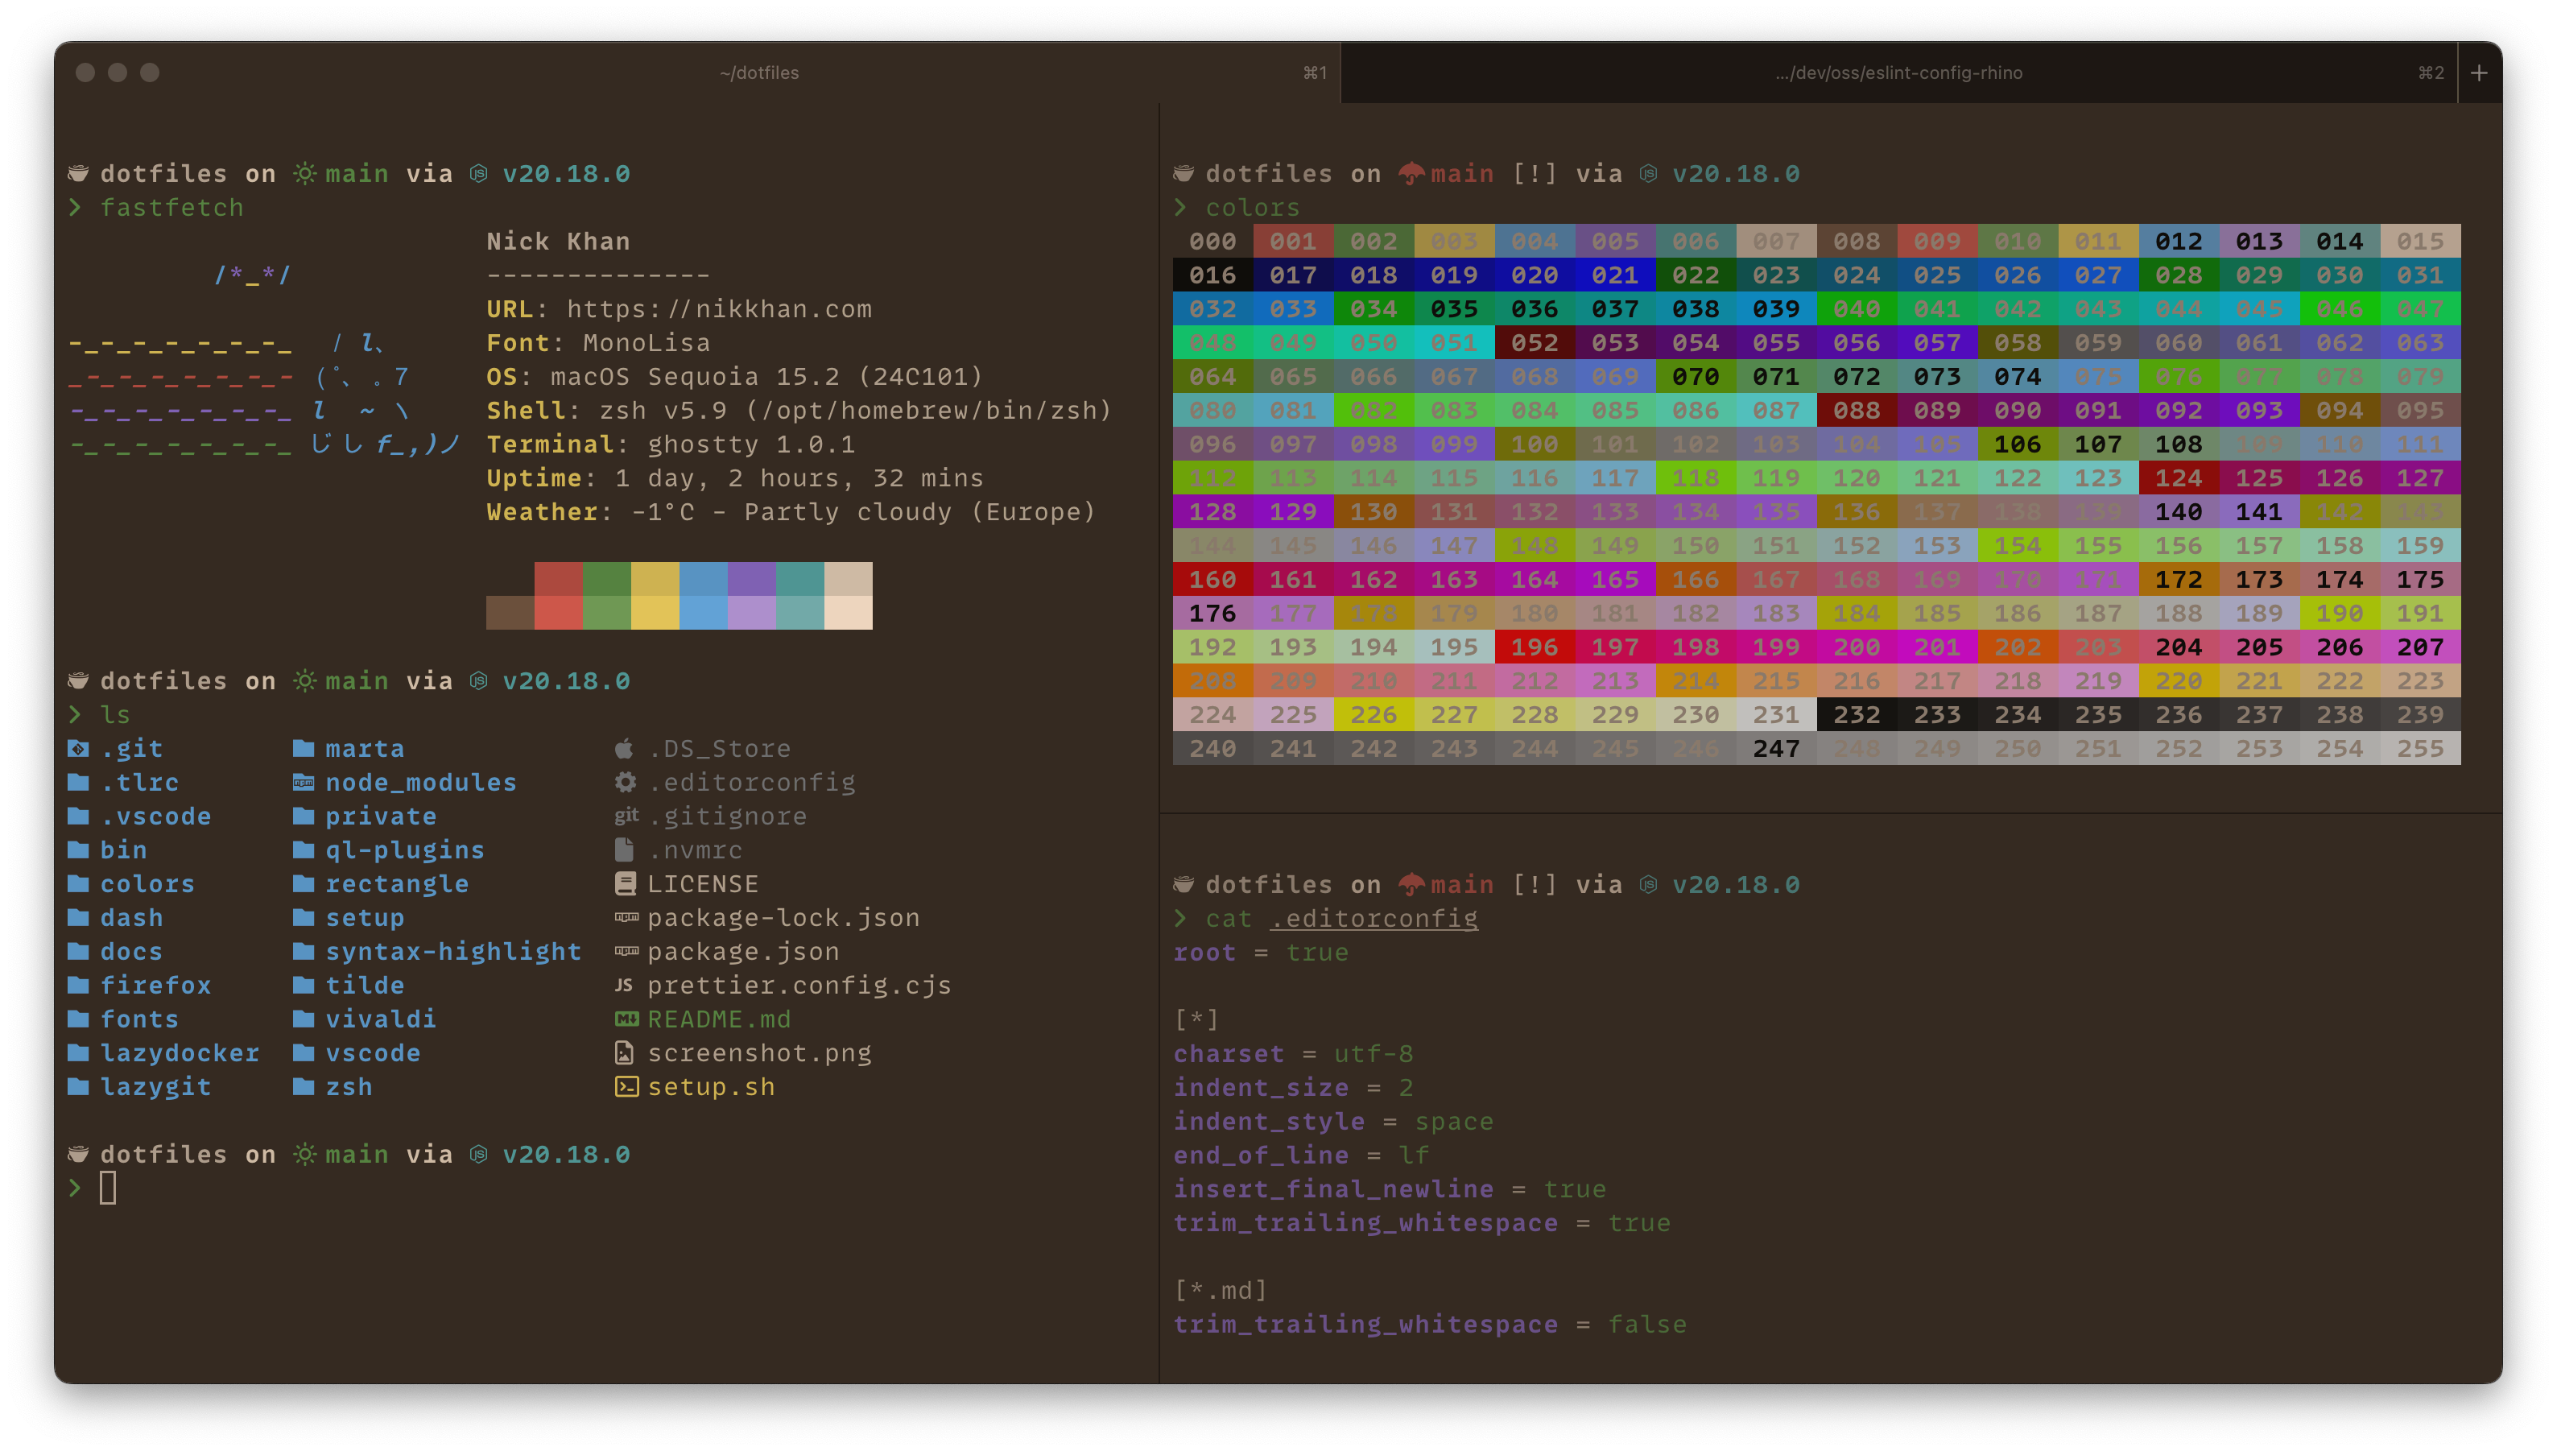Click the end_of_line key in editorconfig output
Screen dimensions: 2557x1451
1261,1156
